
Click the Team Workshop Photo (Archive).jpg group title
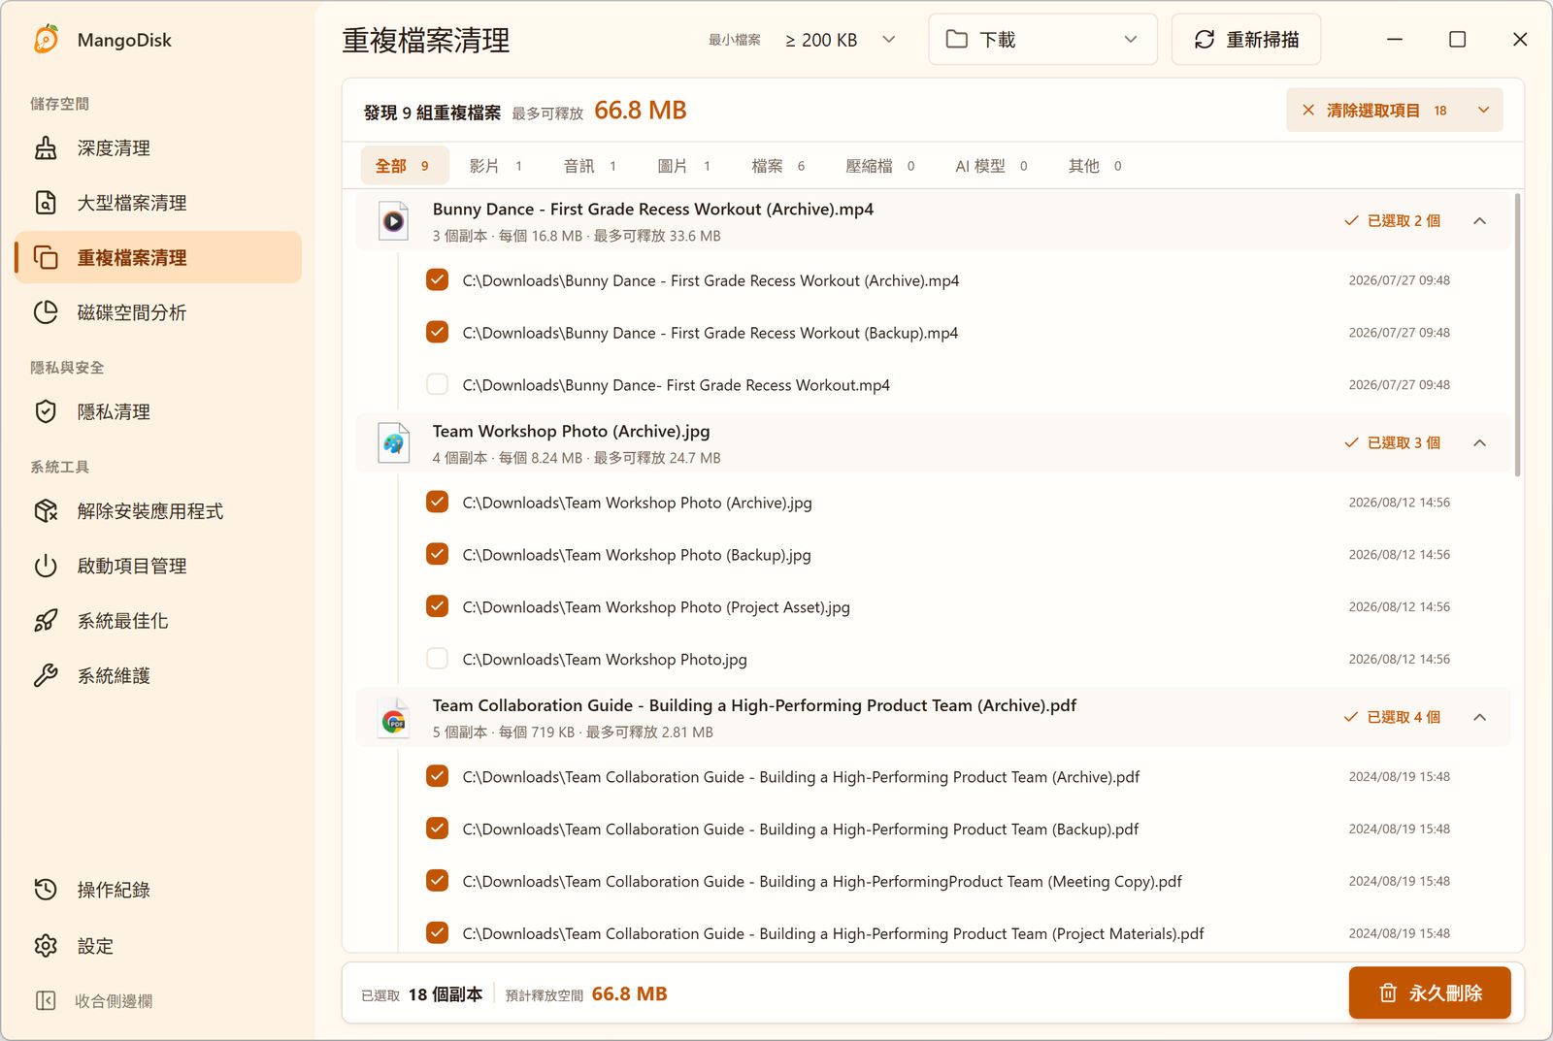[x=571, y=431]
